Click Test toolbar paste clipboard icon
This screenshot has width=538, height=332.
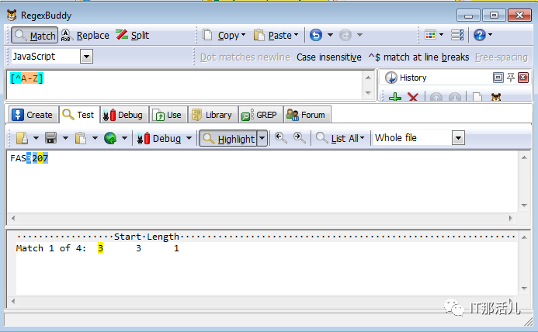click(x=81, y=138)
